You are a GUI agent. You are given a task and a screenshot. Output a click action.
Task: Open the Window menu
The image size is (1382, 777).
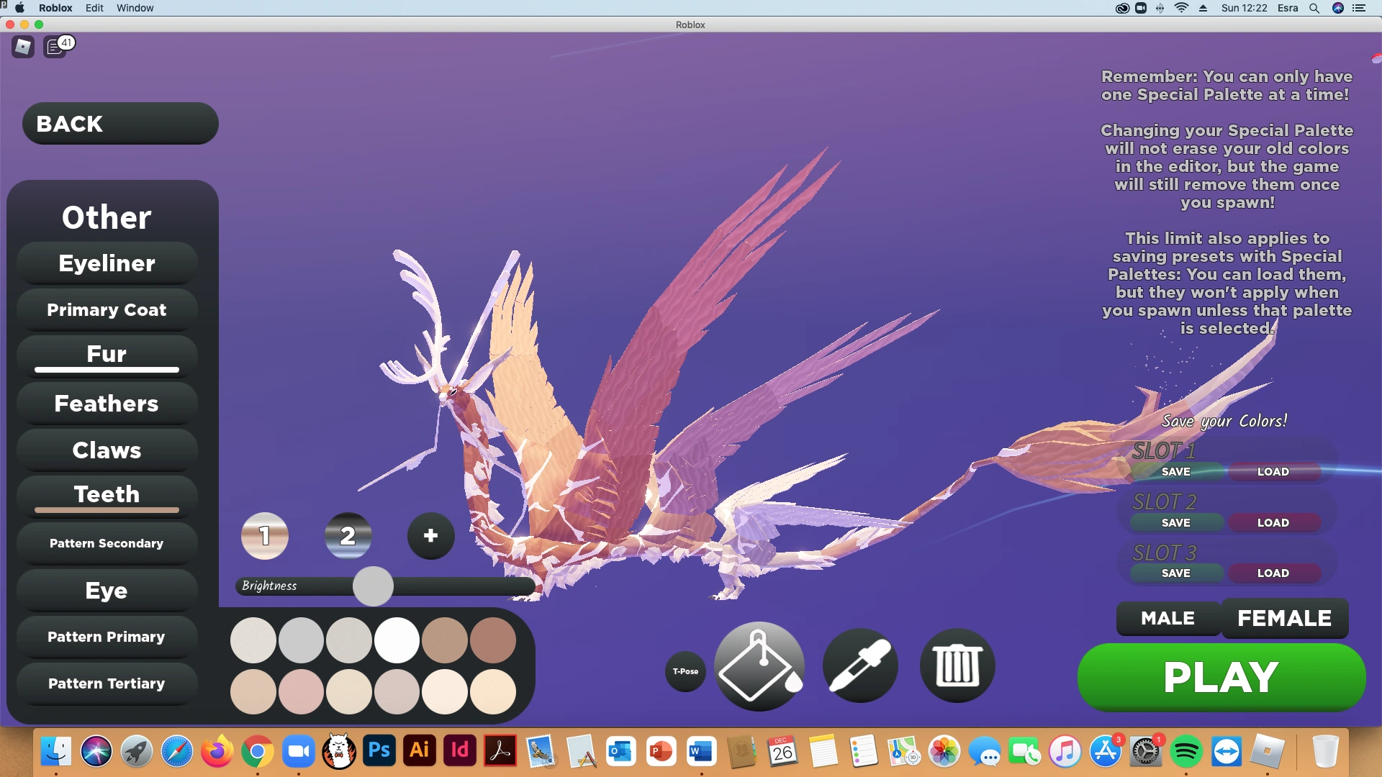[x=135, y=8]
